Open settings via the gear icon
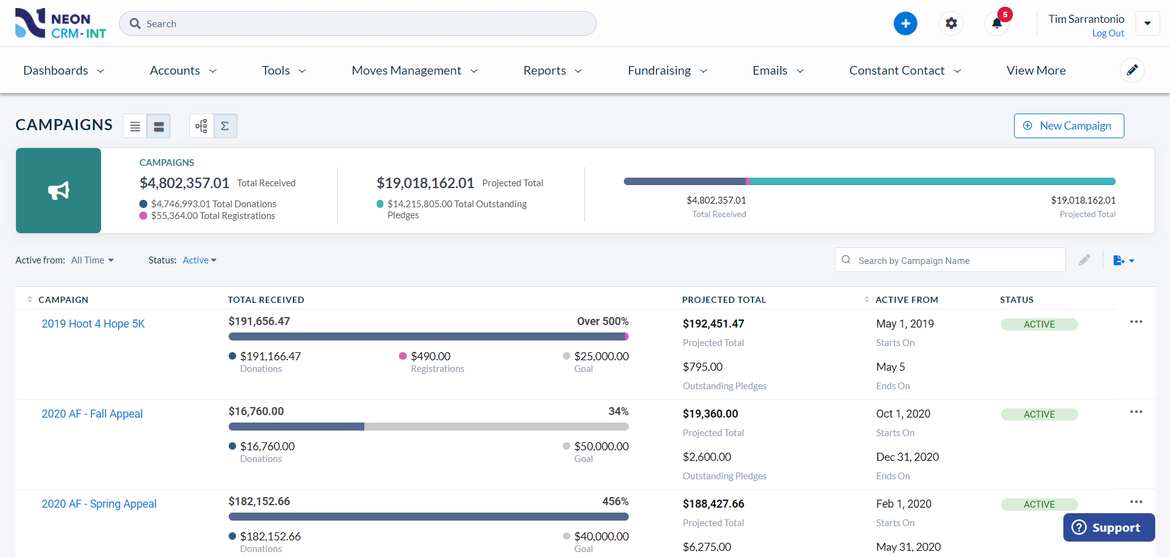The height and width of the screenshot is (557, 1170). pyautogui.click(x=951, y=23)
